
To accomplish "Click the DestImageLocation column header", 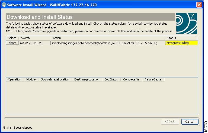I will (87, 79).
